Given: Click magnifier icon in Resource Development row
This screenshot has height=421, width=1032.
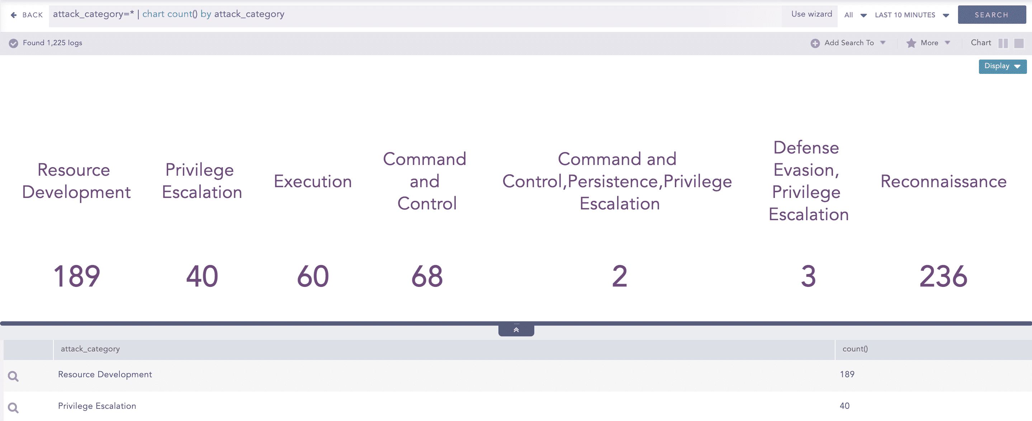Looking at the screenshot, I should point(13,376).
